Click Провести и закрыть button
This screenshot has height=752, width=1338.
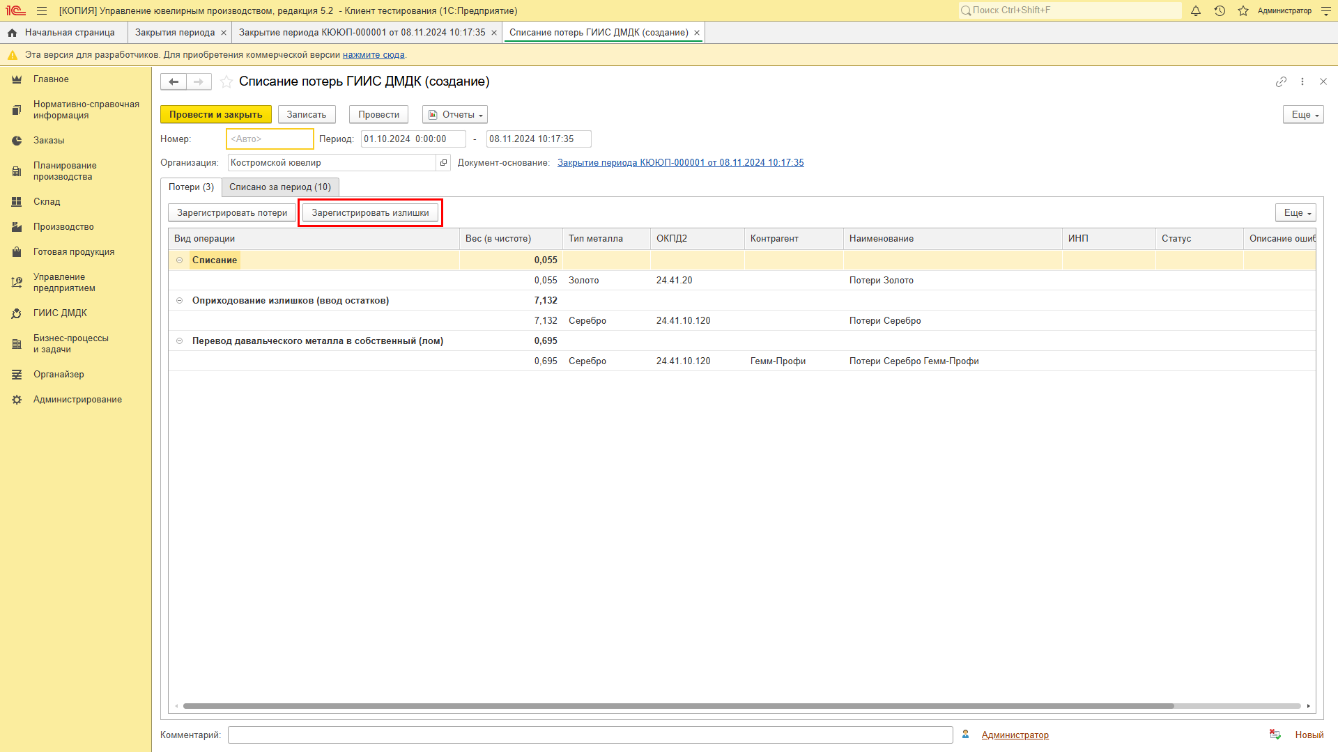pyautogui.click(x=216, y=115)
